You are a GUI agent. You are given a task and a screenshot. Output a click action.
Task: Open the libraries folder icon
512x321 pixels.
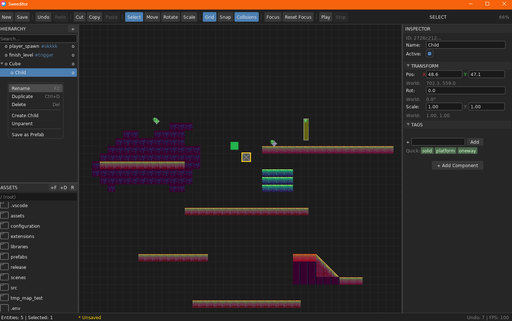[4, 246]
